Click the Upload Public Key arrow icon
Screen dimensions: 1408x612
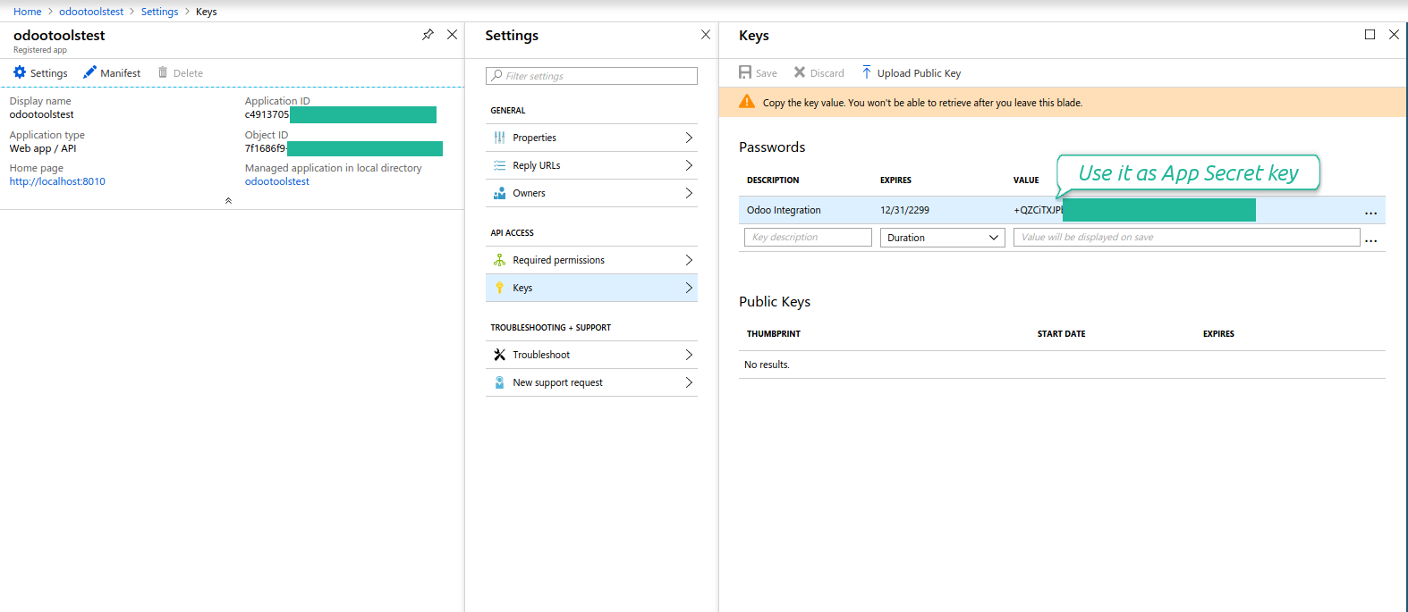click(866, 72)
